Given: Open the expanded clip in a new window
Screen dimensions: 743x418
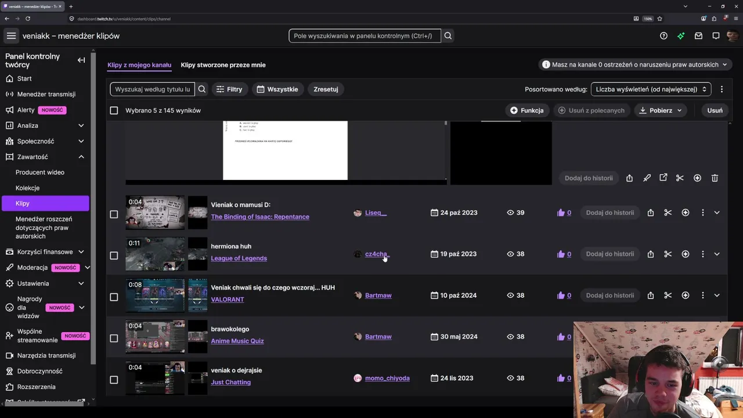Looking at the screenshot, I should click(663, 178).
